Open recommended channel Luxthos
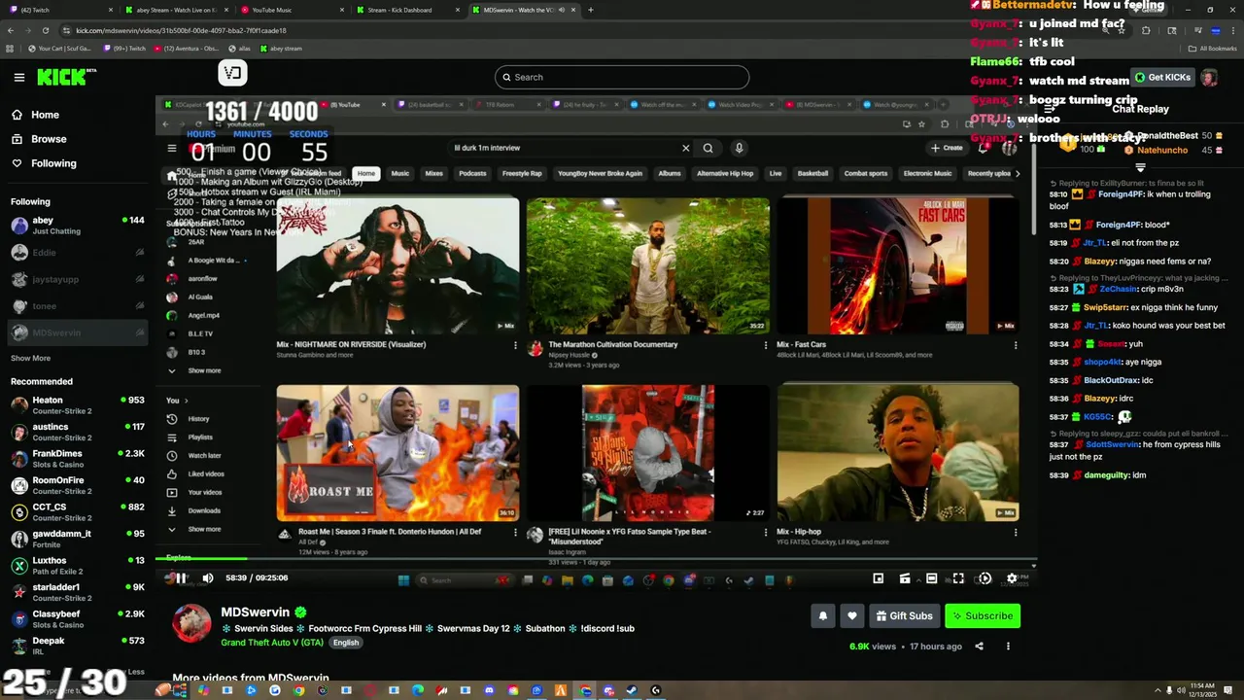The image size is (1244, 700). (78, 565)
